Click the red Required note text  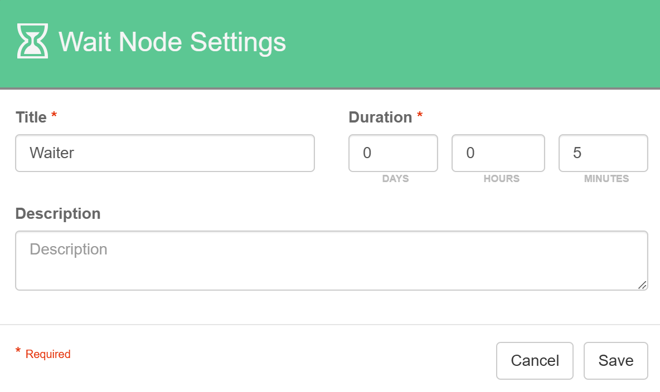point(48,354)
